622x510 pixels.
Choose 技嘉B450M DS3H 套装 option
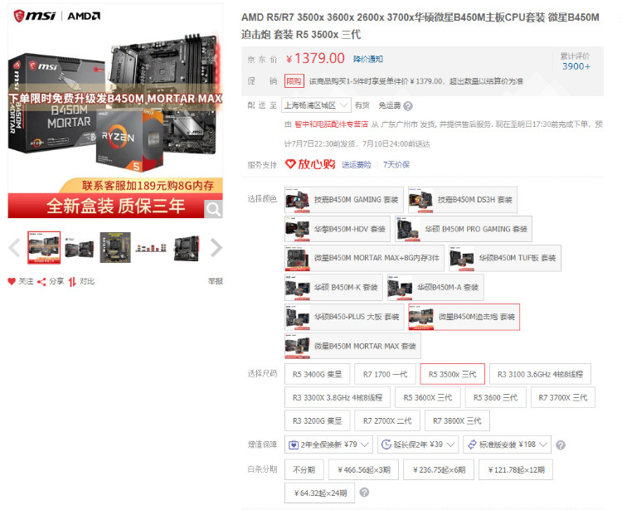(463, 200)
